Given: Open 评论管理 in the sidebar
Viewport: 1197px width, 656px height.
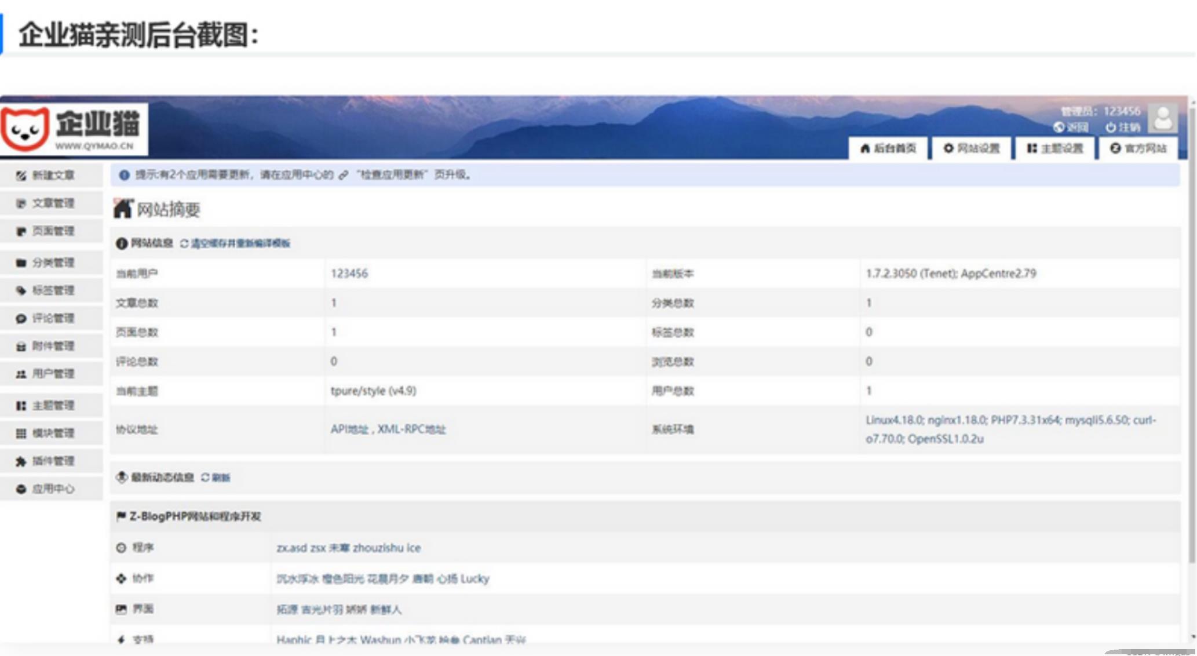Looking at the screenshot, I should [x=52, y=318].
